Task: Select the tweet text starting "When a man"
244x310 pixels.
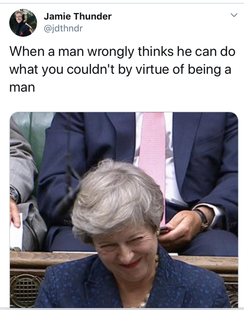Action: pos(122,69)
